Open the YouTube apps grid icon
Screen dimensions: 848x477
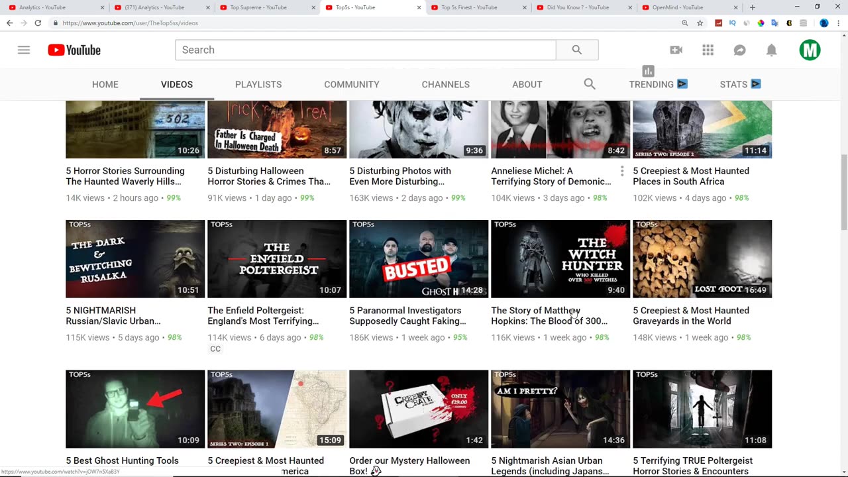click(x=708, y=50)
